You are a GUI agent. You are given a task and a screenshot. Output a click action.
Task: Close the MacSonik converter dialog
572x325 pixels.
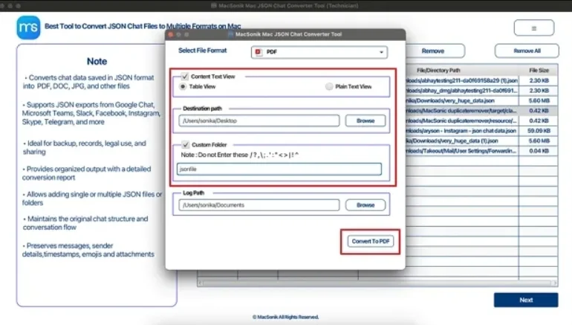coord(170,34)
